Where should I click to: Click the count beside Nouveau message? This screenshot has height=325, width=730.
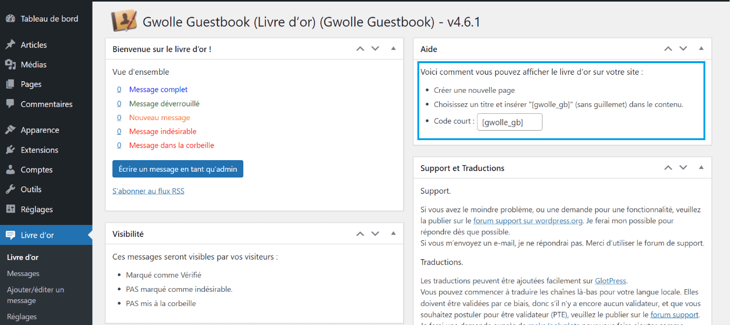(119, 117)
